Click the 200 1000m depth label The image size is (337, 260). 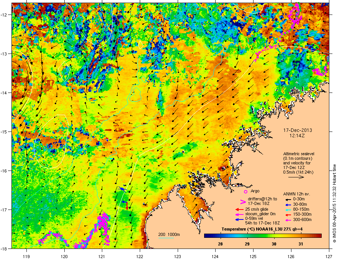click(169, 234)
